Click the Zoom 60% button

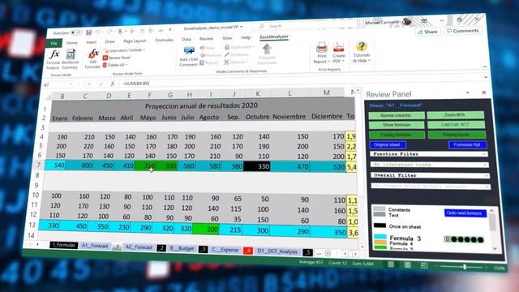coord(456,115)
